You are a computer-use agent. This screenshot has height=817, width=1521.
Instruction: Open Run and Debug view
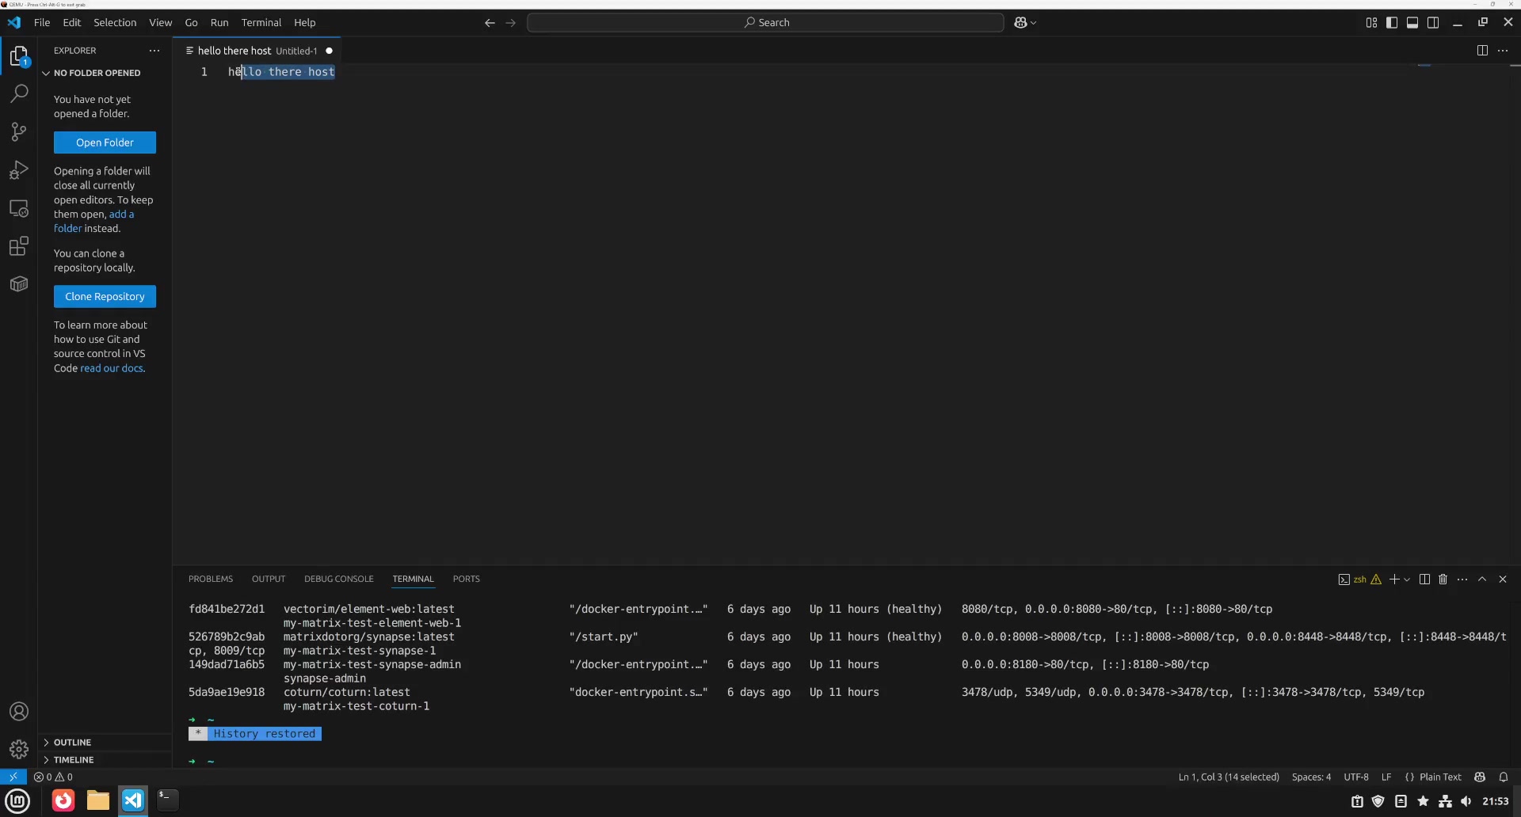point(19,170)
